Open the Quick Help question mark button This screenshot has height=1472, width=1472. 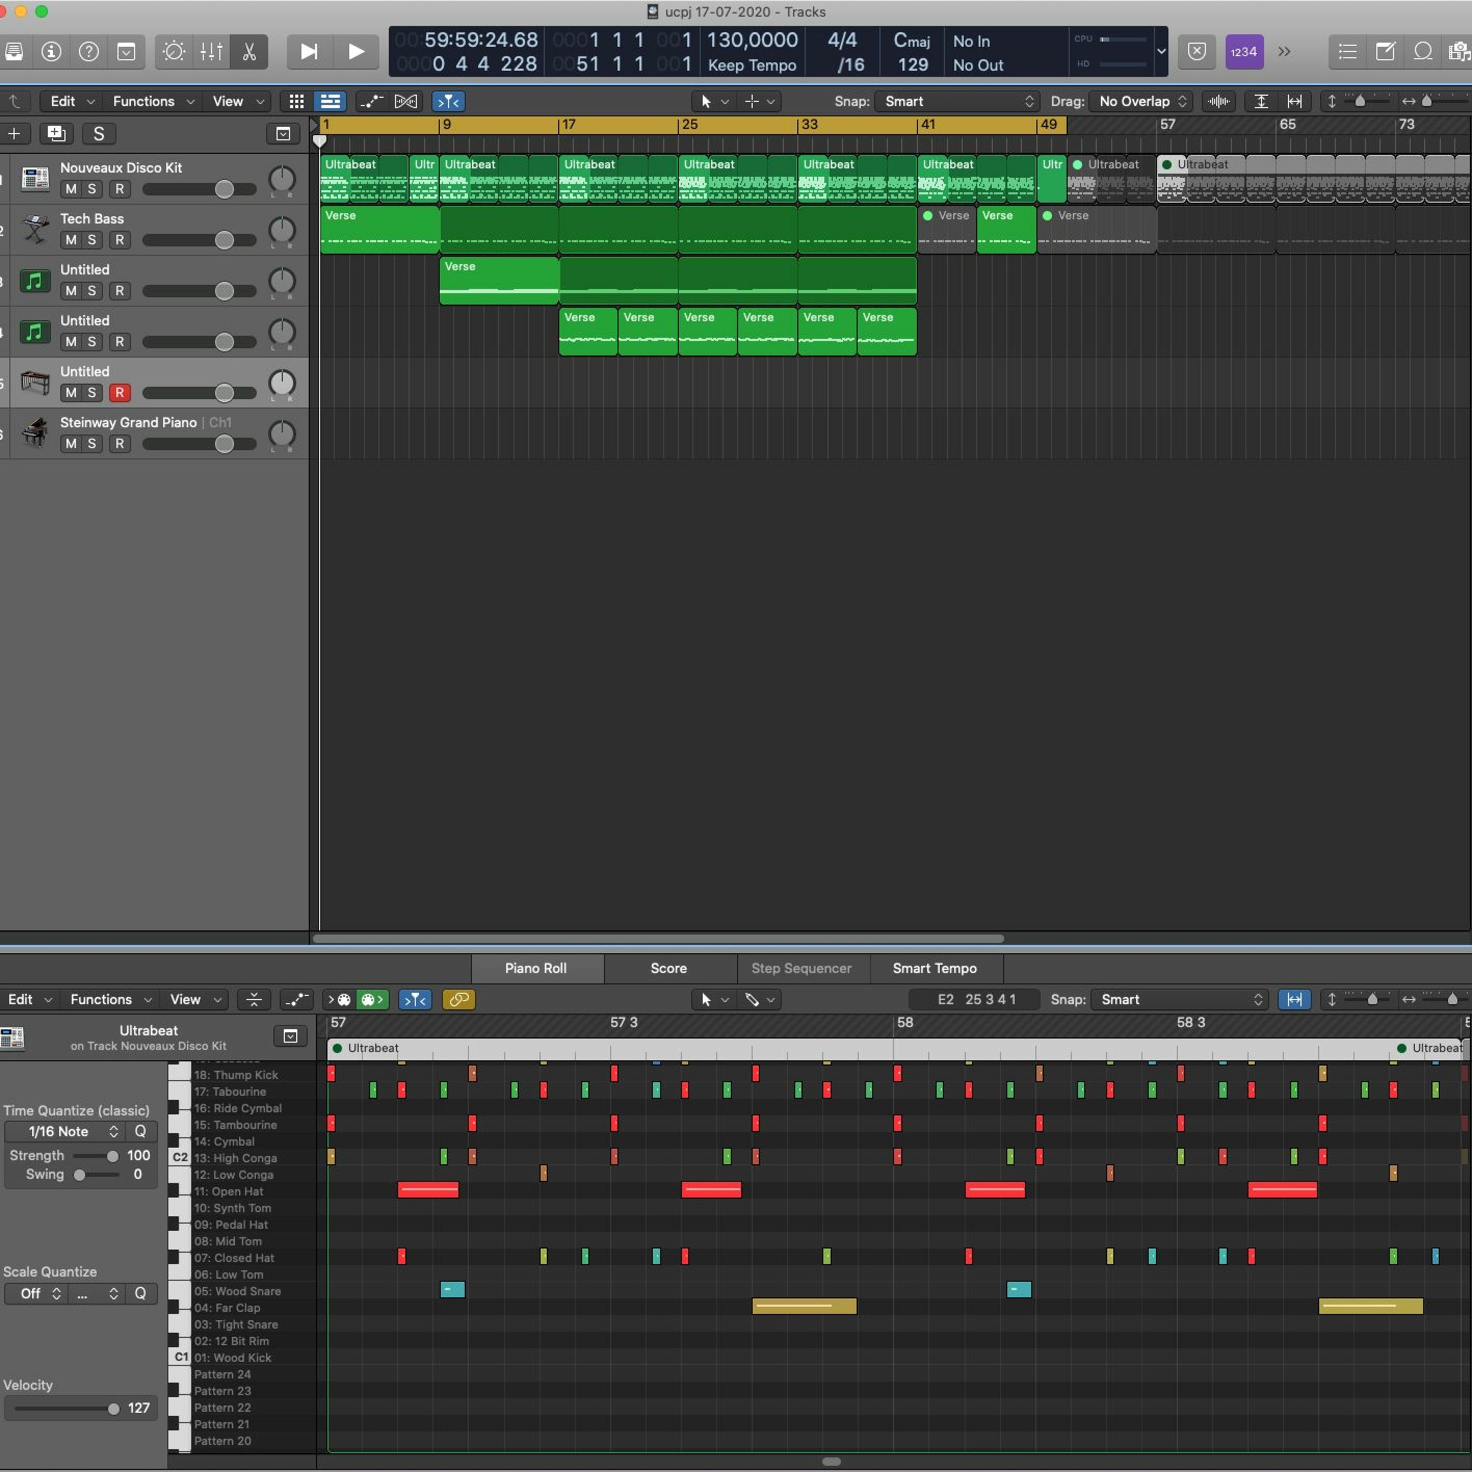pyautogui.click(x=89, y=52)
